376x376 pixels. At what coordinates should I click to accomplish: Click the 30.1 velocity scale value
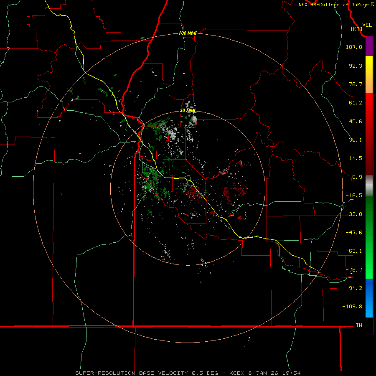[x=356, y=140]
